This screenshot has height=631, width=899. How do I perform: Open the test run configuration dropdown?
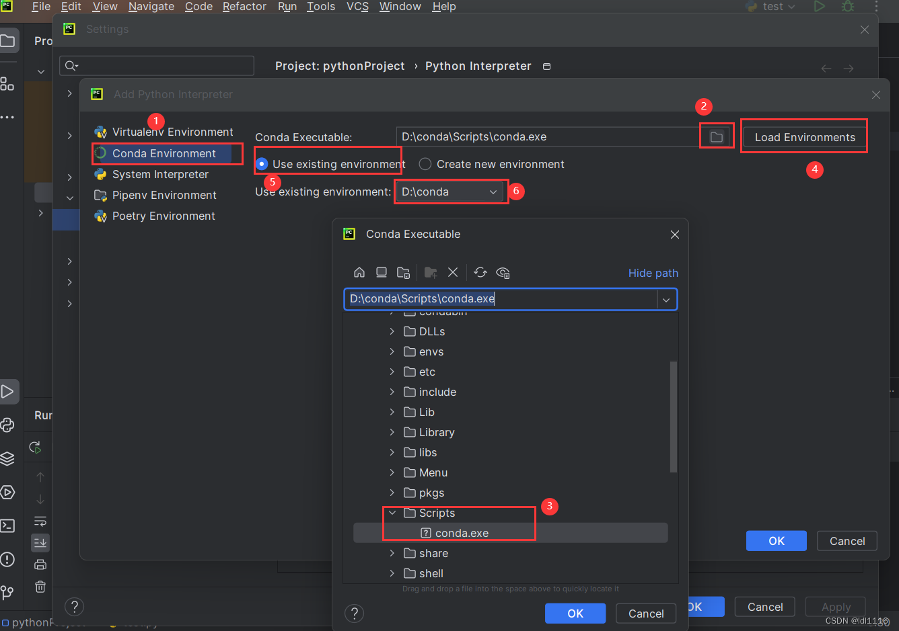(771, 6)
